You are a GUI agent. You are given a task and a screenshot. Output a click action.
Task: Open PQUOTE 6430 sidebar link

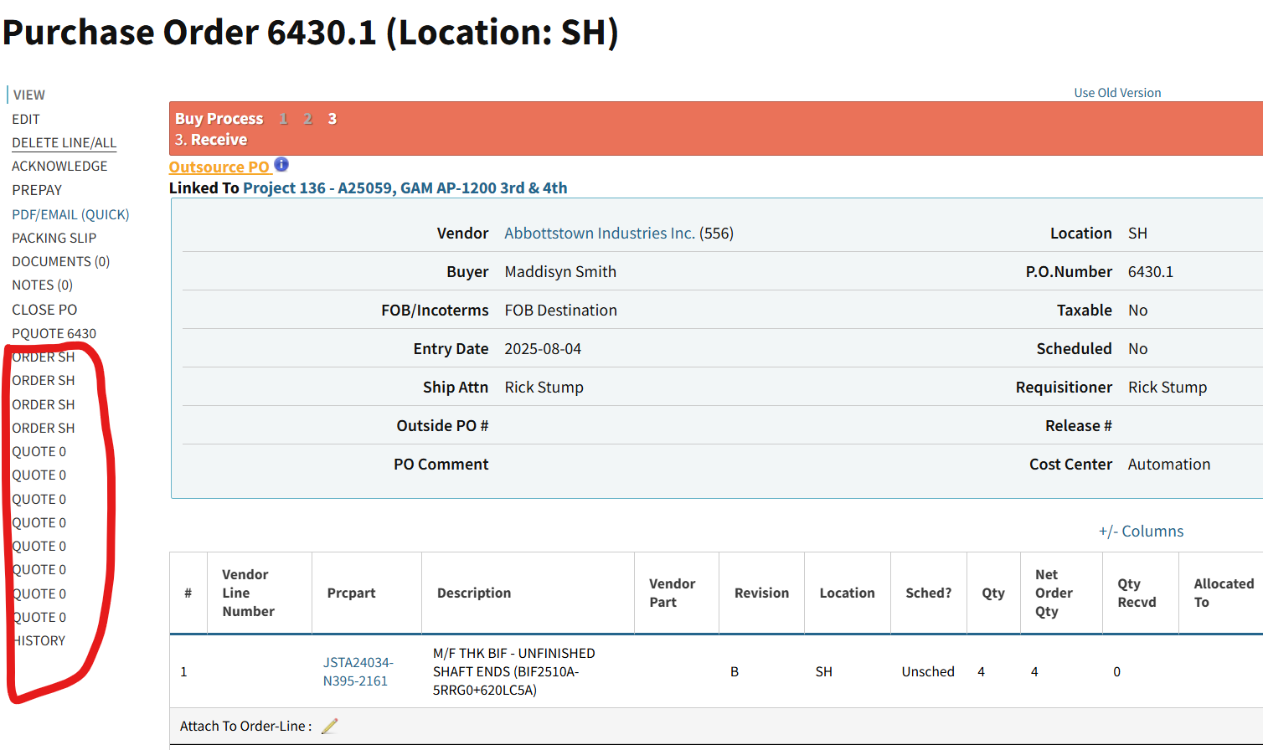(54, 333)
